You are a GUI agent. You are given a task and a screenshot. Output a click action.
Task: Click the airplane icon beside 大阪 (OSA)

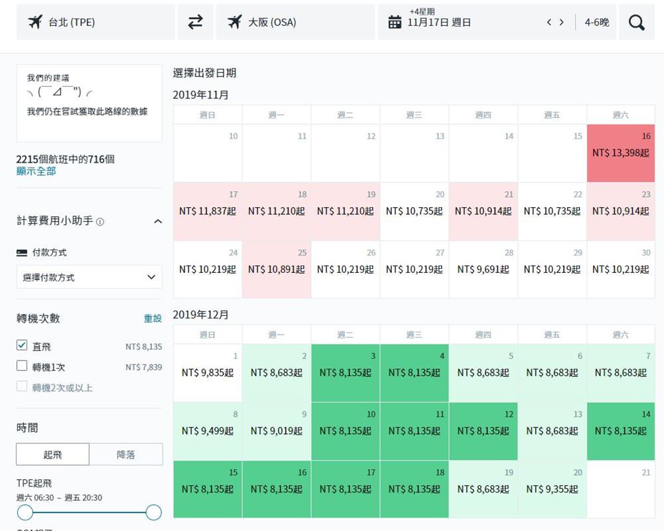[234, 22]
